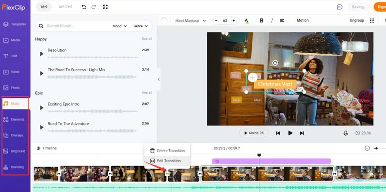Click See all for Happy music
Viewport: 386px width, 192px height.
coord(147,39)
